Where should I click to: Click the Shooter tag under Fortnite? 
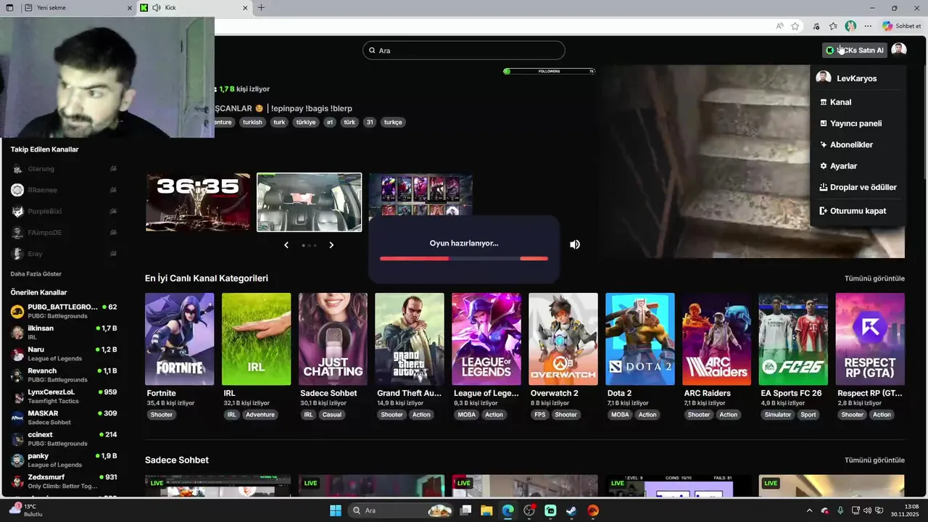162,415
